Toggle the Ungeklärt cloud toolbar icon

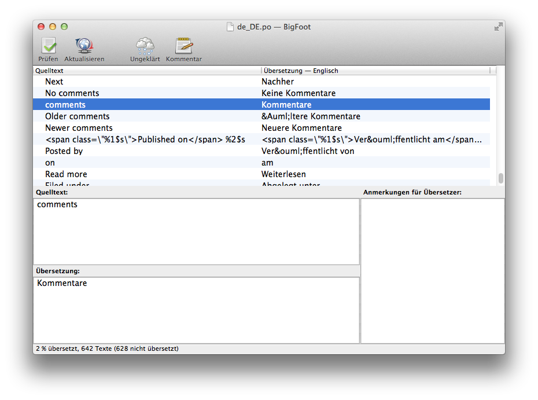point(145,46)
